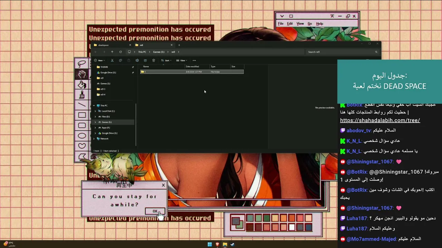Click OK in the stay awhile dialog
This screenshot has height=248, width=442.
coord(155,211)
